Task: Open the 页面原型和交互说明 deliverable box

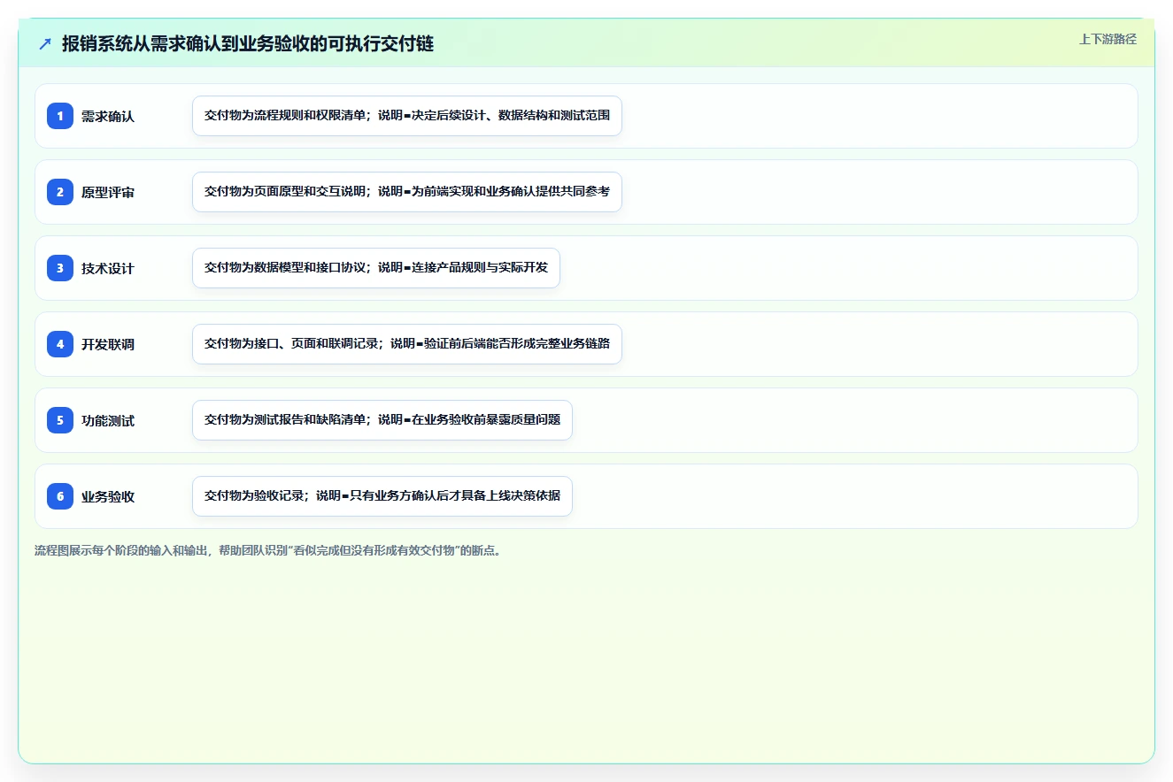Action: coord(407,192)
